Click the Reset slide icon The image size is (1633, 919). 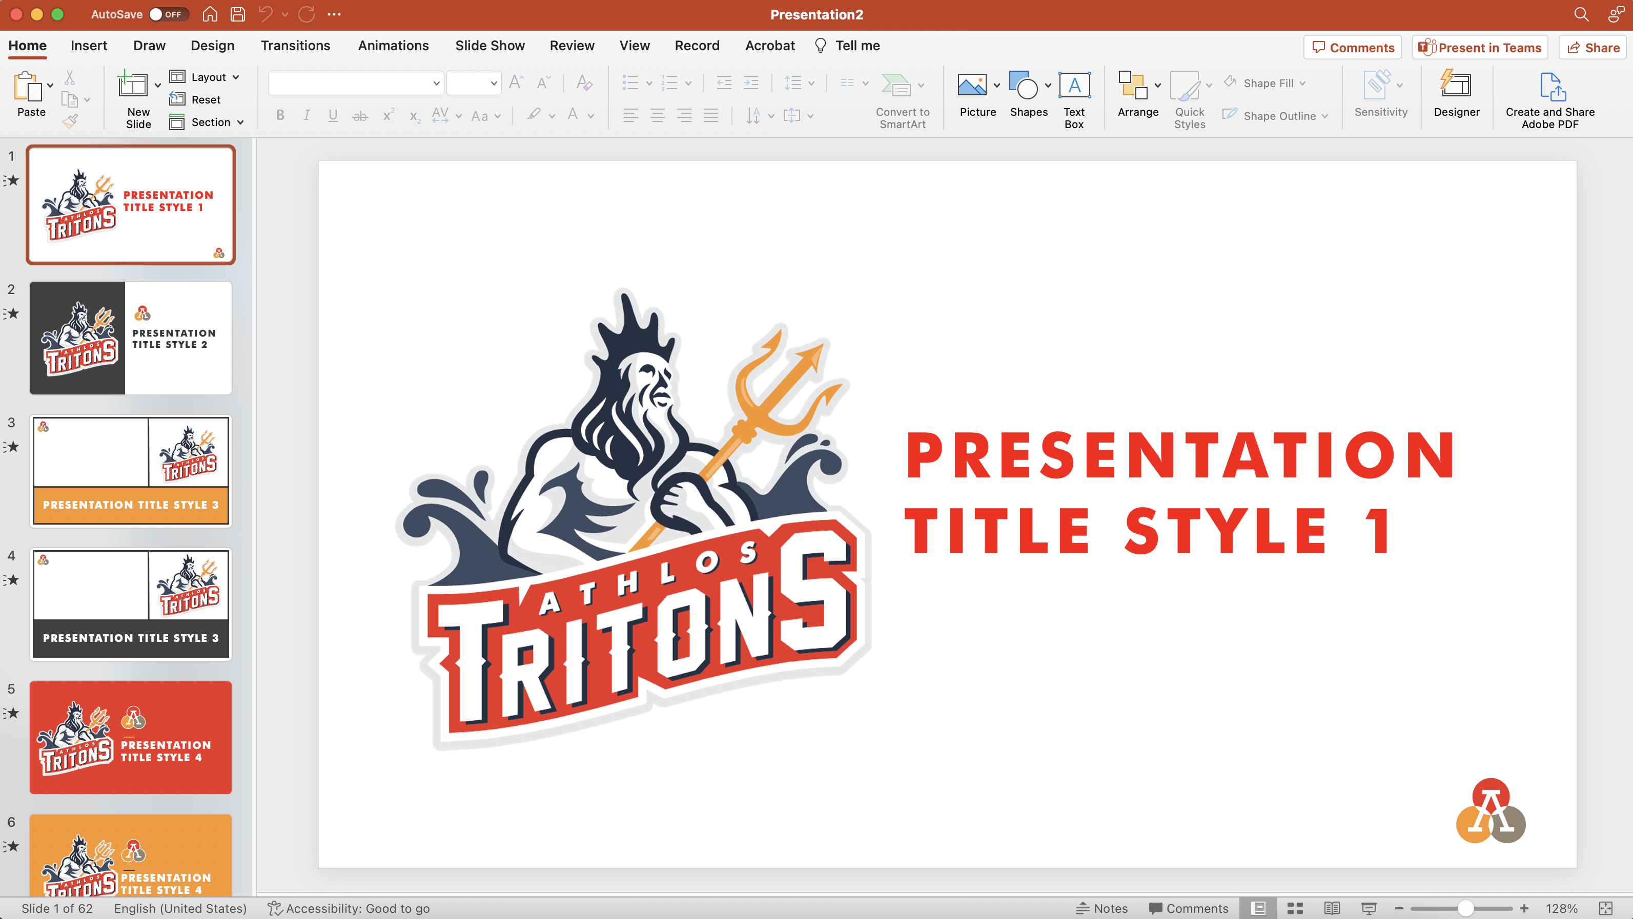click(177, 99)
